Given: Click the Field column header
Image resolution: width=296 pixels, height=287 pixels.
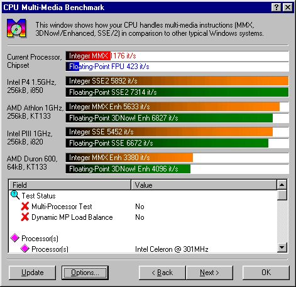Looking at the screenshot, I should pyautogui.click(x=70, y=185).
